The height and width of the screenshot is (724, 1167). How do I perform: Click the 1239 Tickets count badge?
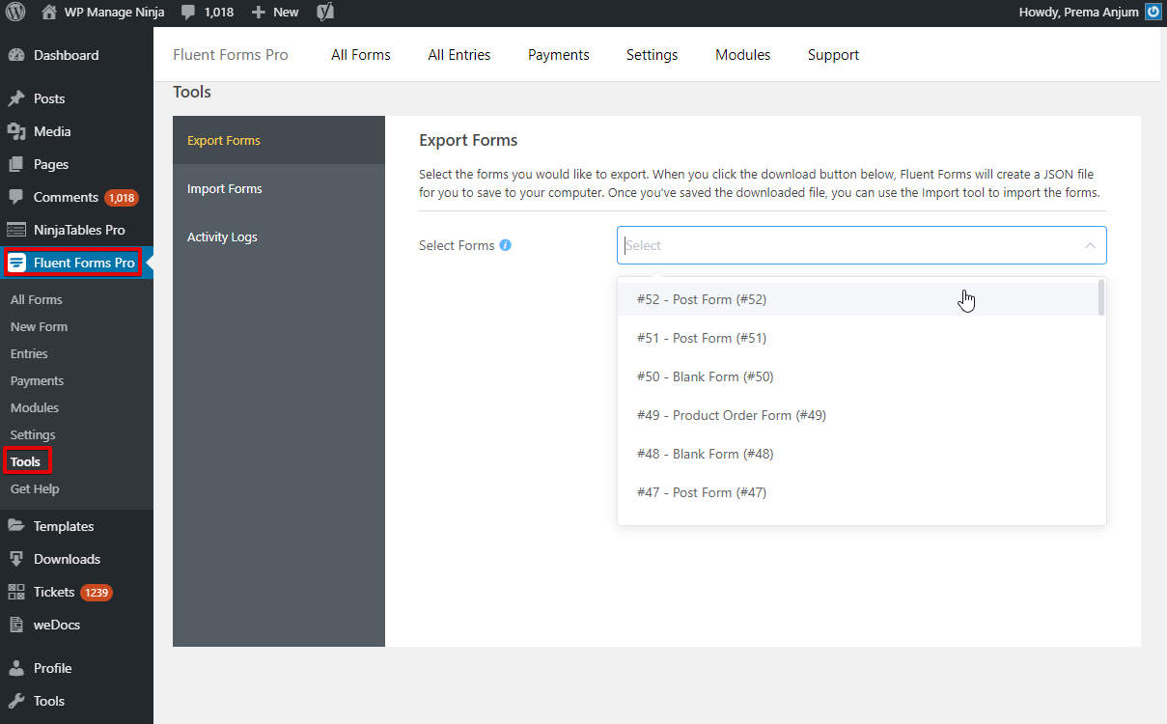tap(97, 592)
